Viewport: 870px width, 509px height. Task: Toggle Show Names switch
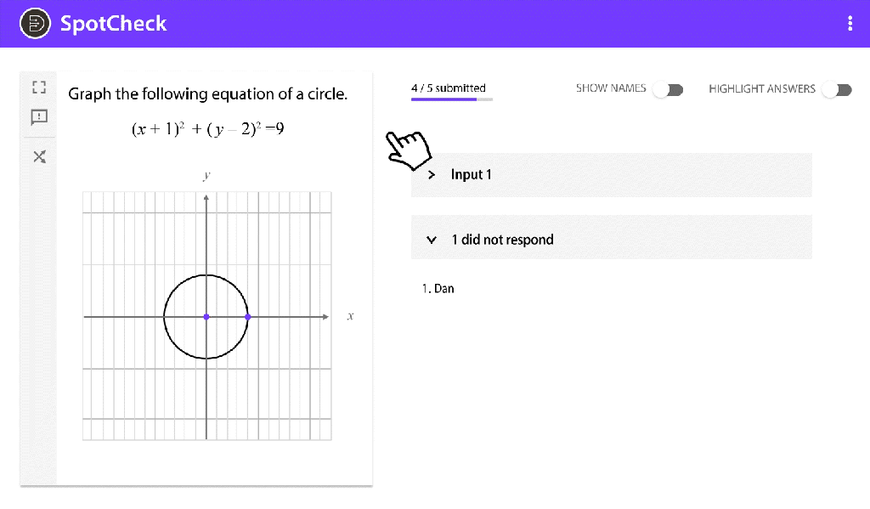coord(668,89)
